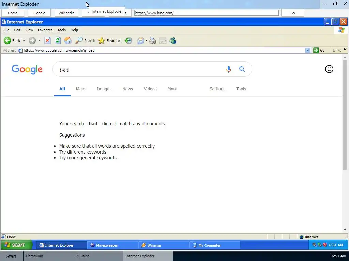Expand the Forward button history dropdown arrow
The height and width of the screenshot is (261, 349).
click(x=40, y=41)
